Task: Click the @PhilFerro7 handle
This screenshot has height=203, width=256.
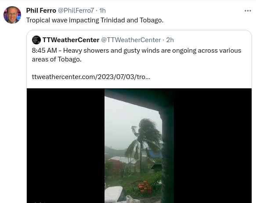Action: (x=76, y=11)
